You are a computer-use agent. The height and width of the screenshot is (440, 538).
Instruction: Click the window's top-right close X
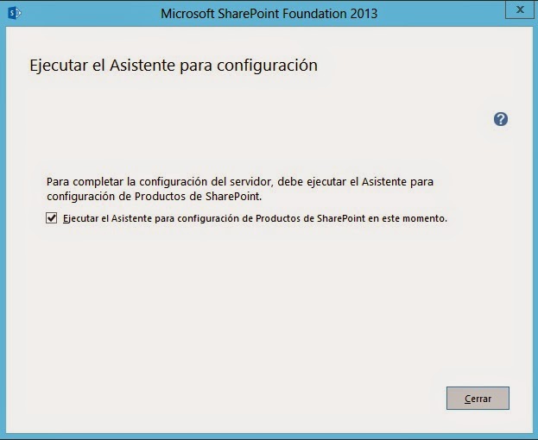pos(518,11)
